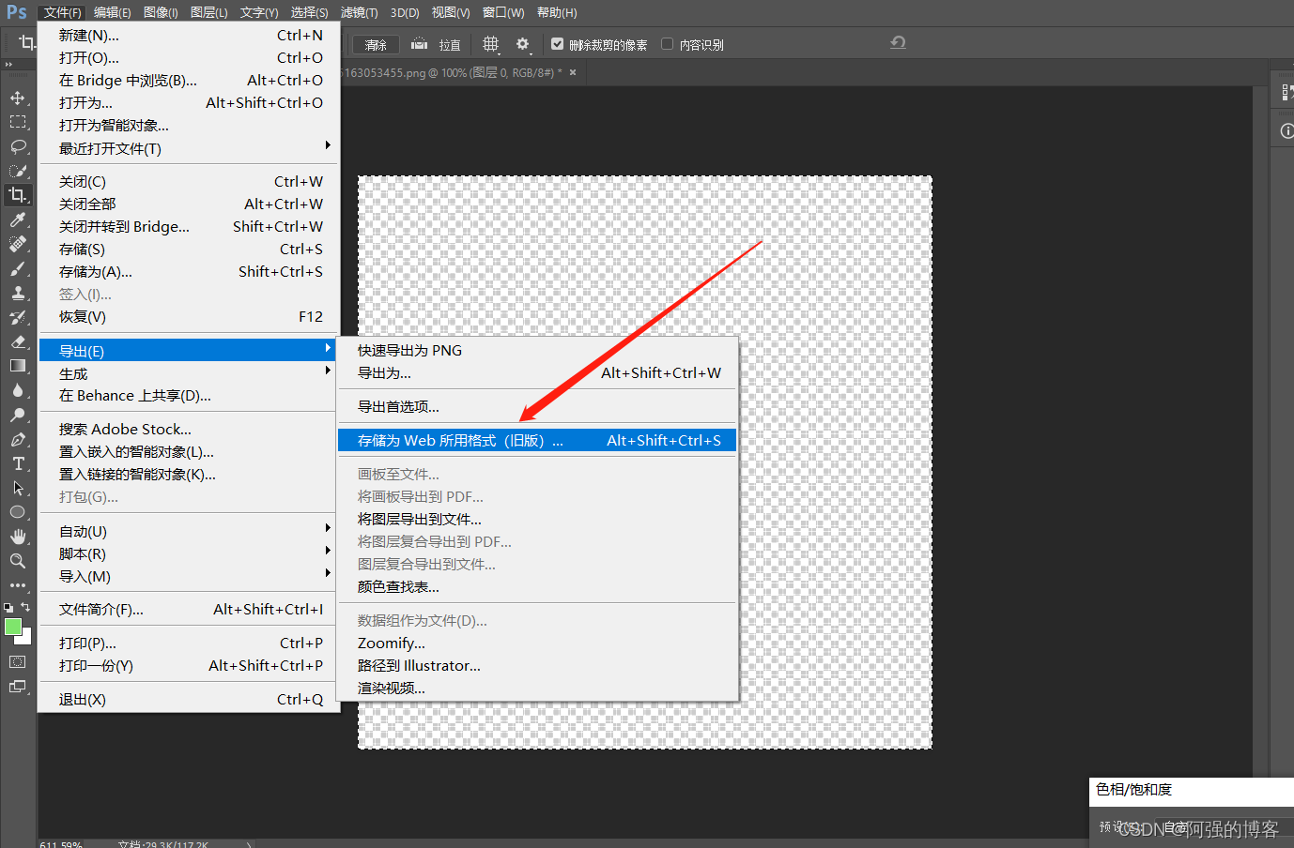
Task: Select the Crop tool in toolbar
Action: (x=18, y=195)
